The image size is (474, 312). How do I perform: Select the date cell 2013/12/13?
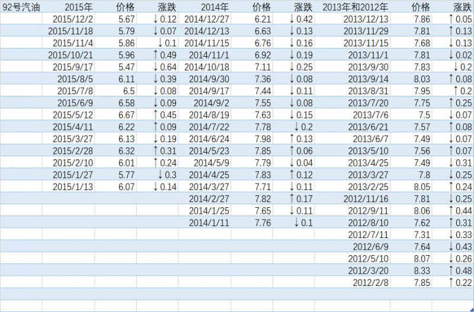(366, 19)
